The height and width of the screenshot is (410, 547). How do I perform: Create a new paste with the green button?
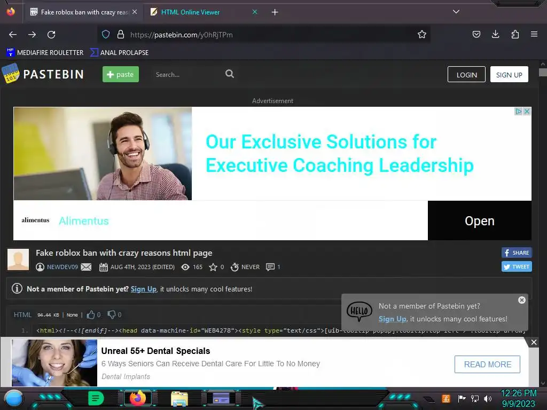(120, 74)
